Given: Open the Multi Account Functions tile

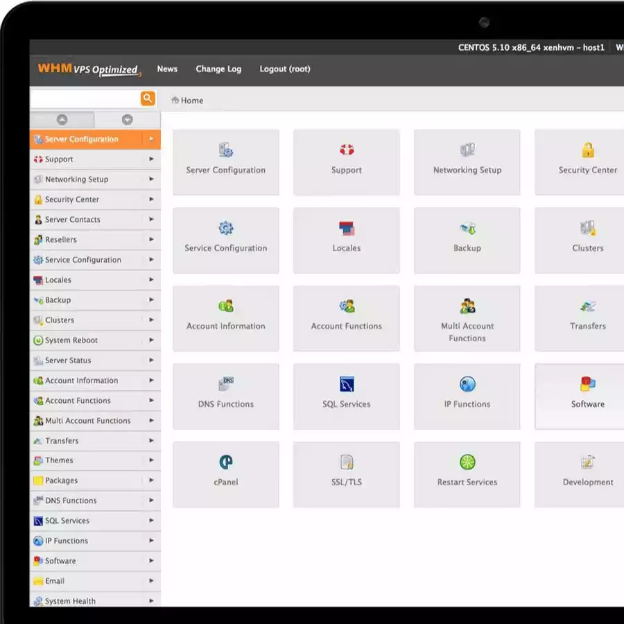Looking at the screenshot, I should (467, 318).
